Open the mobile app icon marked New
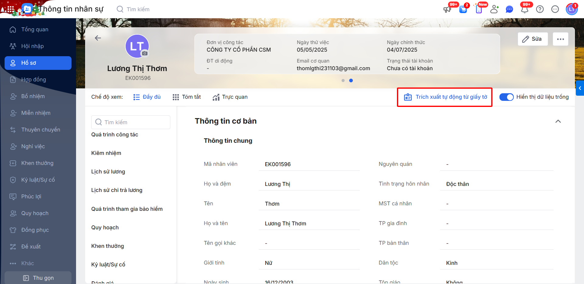 click(479, 9)
